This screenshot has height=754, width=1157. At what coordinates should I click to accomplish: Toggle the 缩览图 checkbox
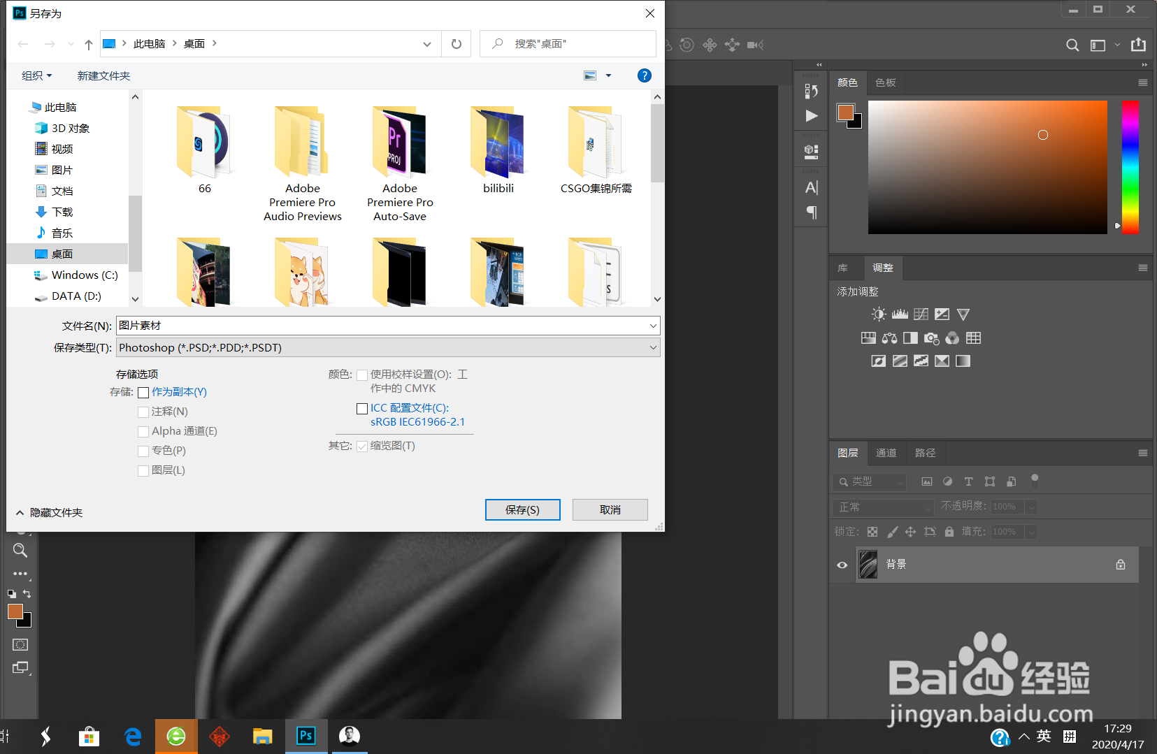362,447
